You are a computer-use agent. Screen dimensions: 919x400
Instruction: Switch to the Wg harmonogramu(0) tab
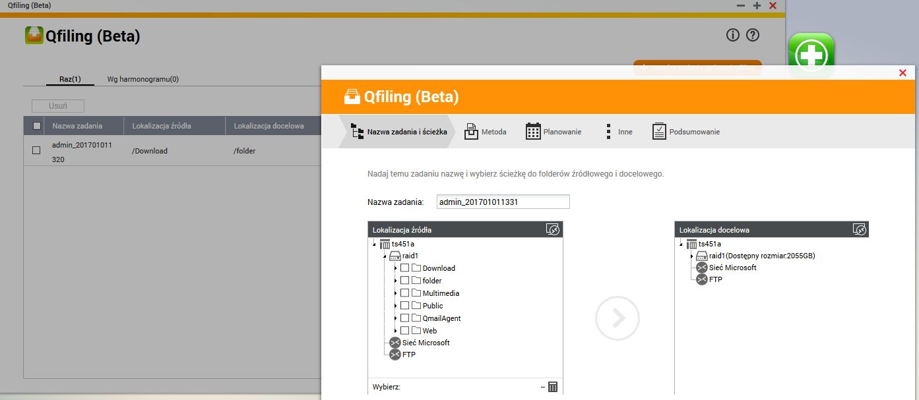[x=143, y=79]
